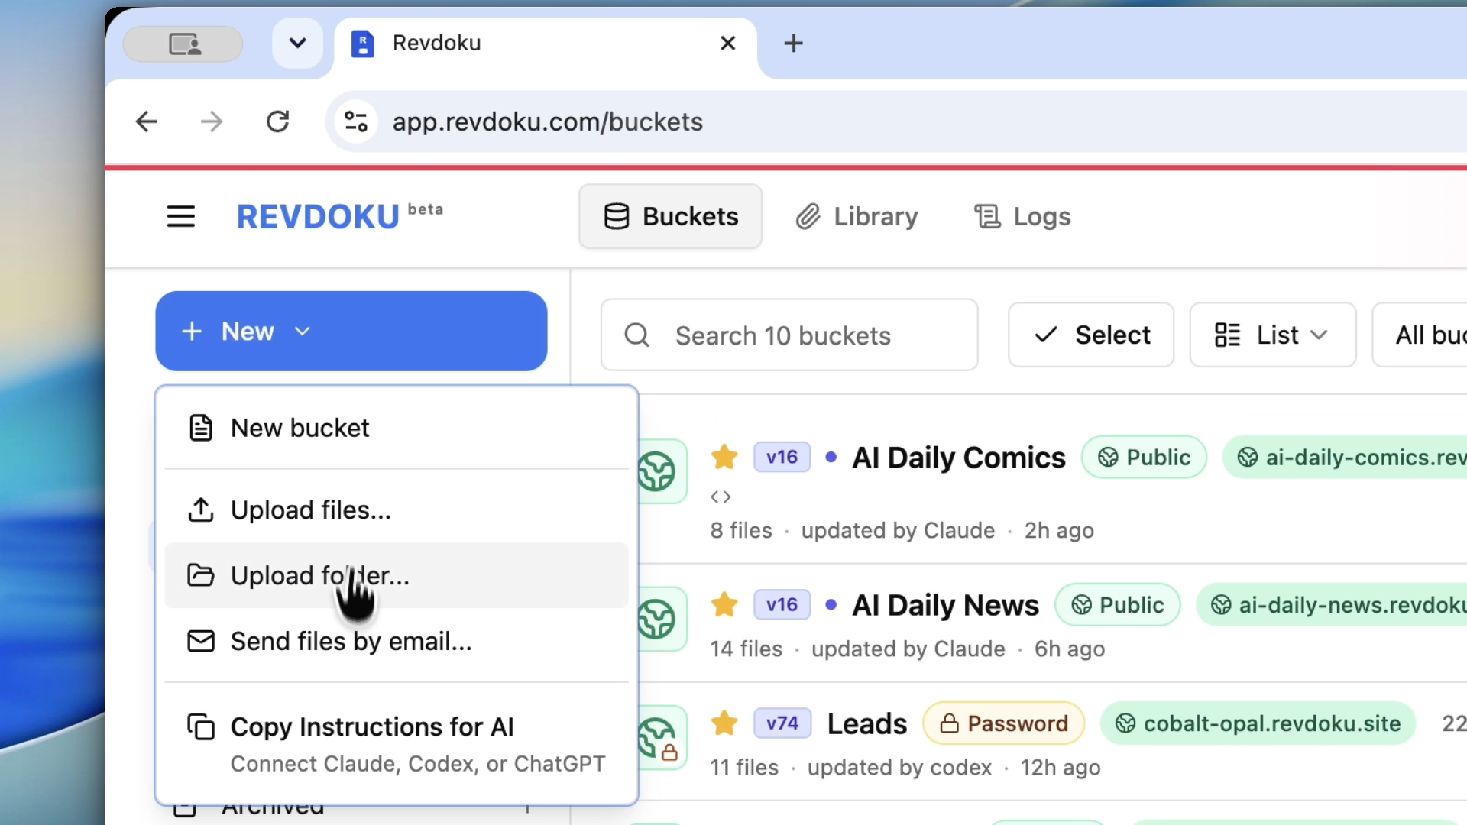The height and width of the screenshot is (825, 1467).
Task: Choose Send files by email...
Action: click(397, 641)
